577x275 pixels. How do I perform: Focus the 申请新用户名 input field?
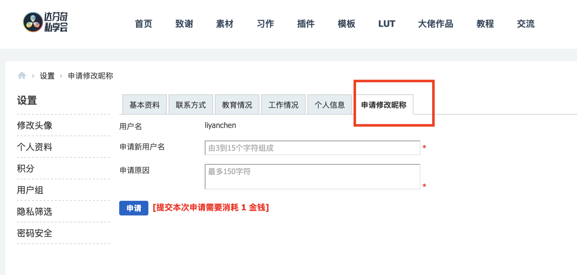[312, 148]
